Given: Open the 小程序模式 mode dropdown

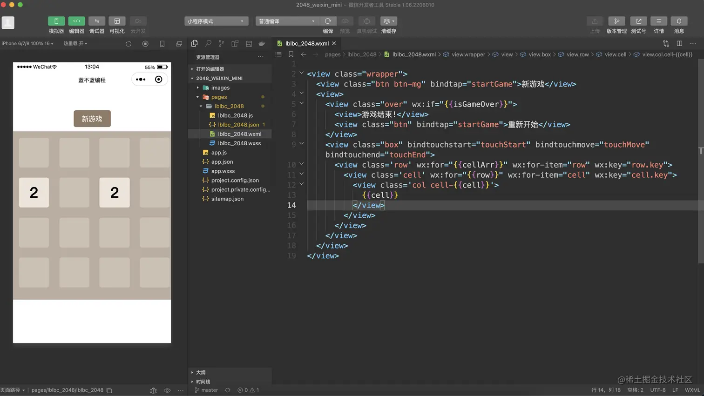Looking at the screenshot, I should click(216, 21).
